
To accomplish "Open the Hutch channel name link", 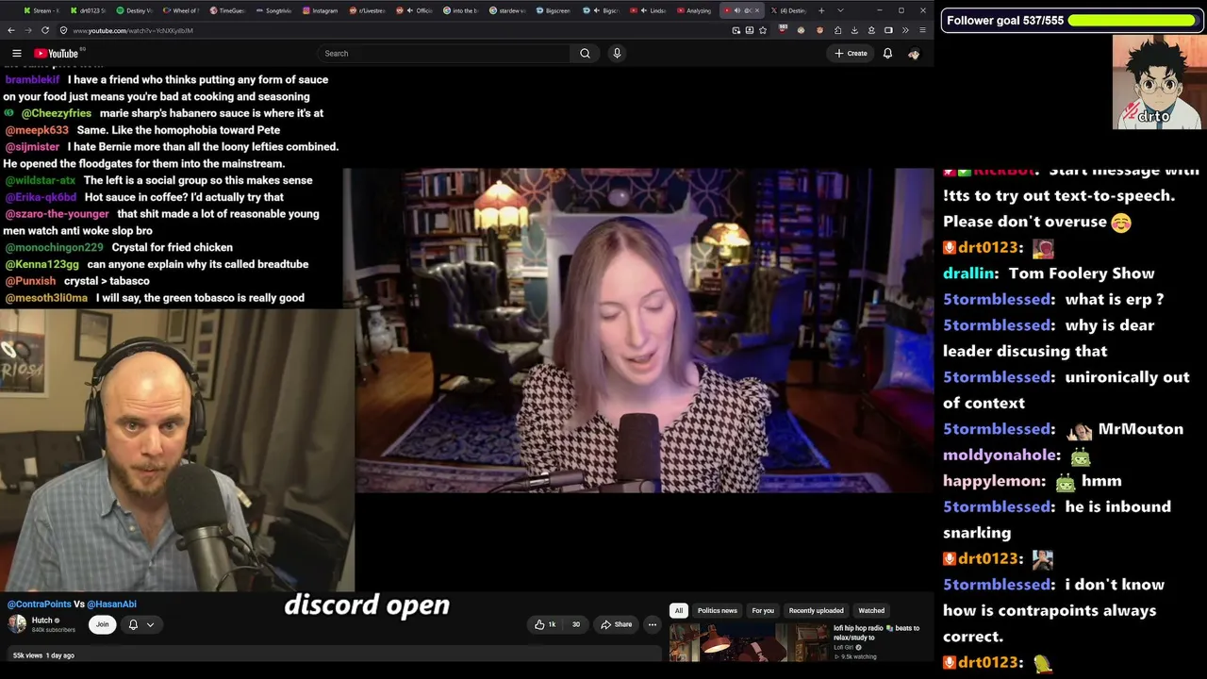I will (x=42, y=621).
